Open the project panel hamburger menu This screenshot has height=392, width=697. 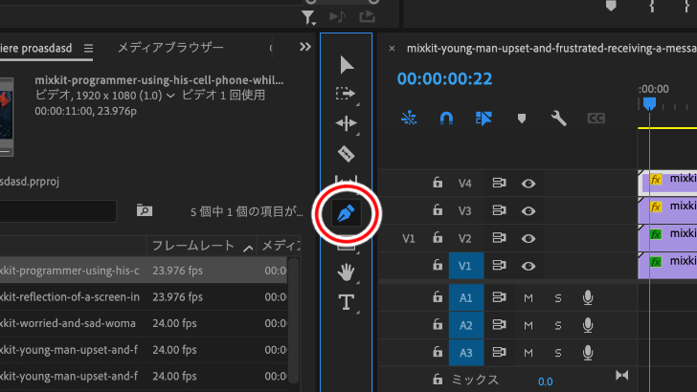coord(88,48)
